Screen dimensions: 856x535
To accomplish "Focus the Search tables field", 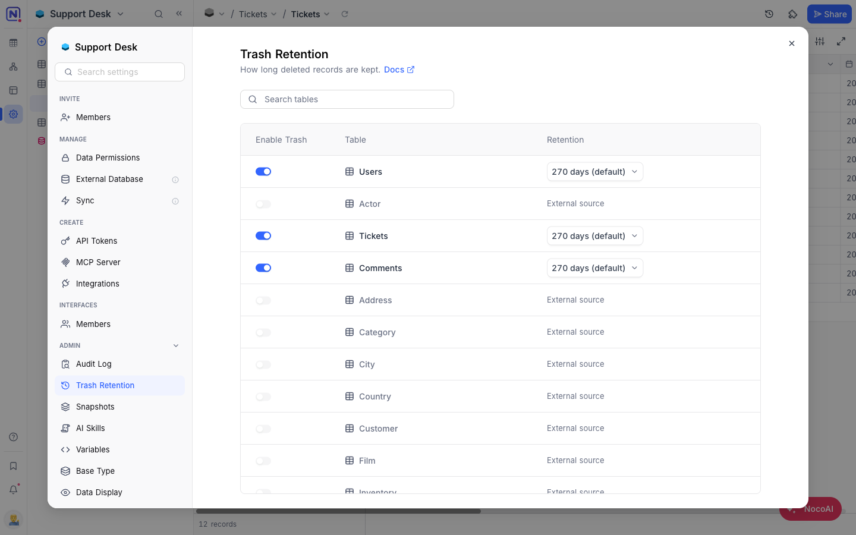I will [347, 99].
